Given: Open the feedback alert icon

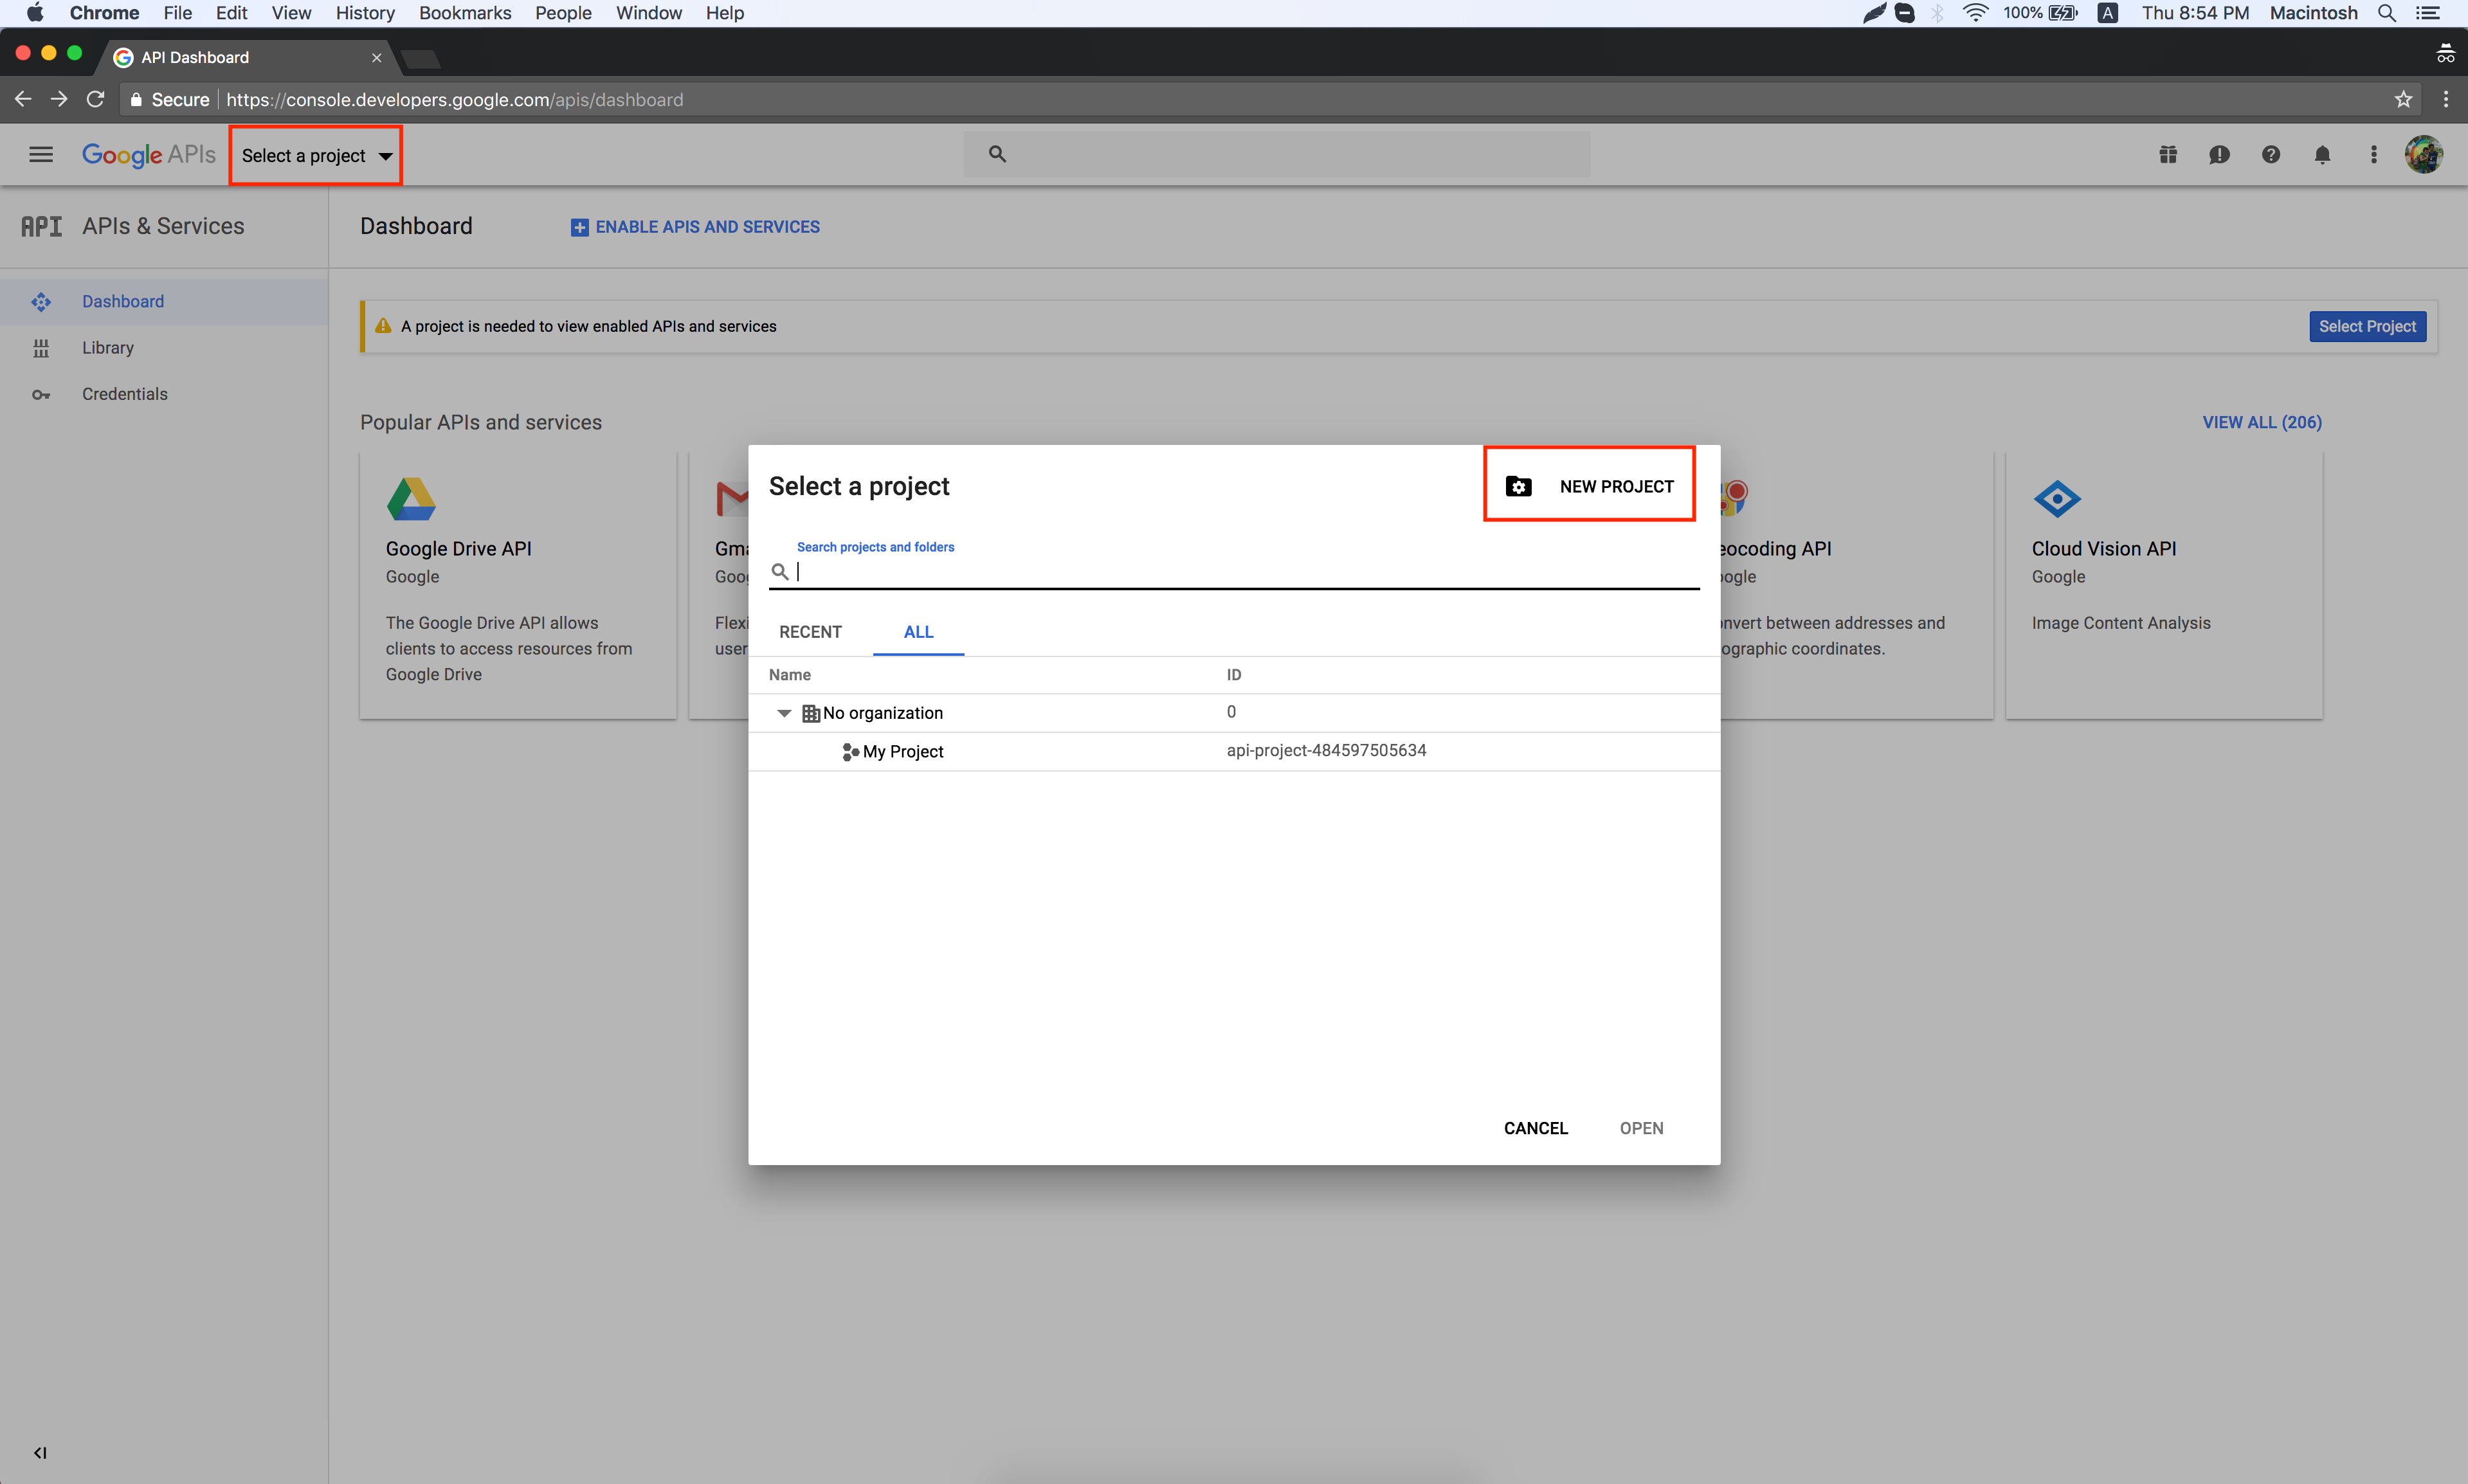Looking at the screenshot, I should pos(2219,154).
